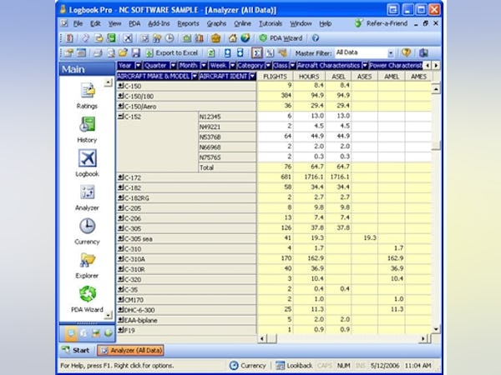Open the Master Filter All Data combo box
This screenshot has width=501, height=375.
(365, 53)
